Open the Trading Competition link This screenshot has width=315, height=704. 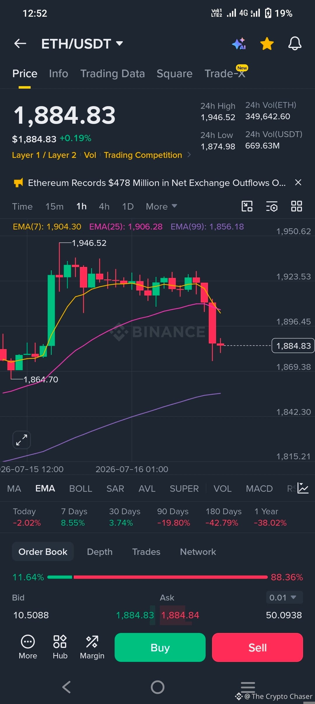coord(143,155)
